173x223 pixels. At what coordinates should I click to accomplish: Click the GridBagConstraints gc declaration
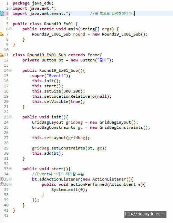coord(91,127)
